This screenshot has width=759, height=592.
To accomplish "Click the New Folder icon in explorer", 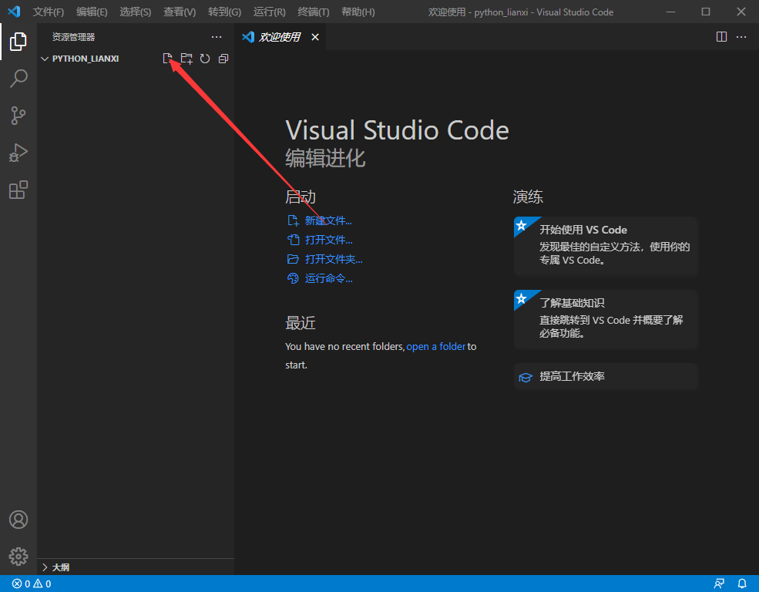I will tap(186, 59).
